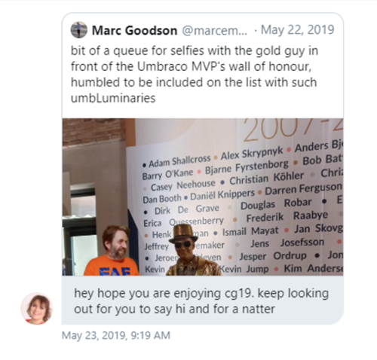Open Marc Goodson's profile avatar
Image resolution: width=377 pixels, height=360 pixels.
79,30
